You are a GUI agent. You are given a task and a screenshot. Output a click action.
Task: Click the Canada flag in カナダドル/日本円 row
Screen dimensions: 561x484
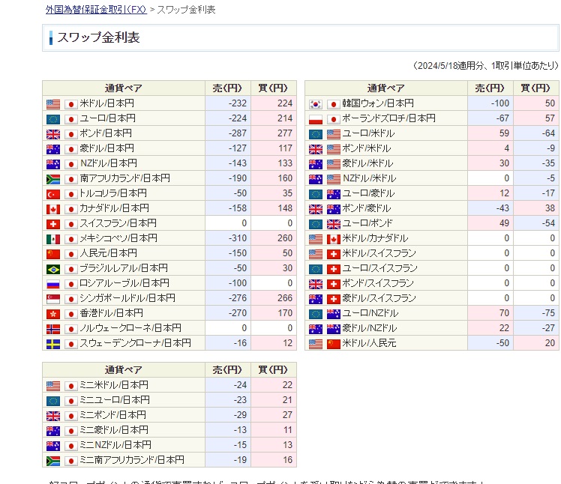click(x=53, y=208)
